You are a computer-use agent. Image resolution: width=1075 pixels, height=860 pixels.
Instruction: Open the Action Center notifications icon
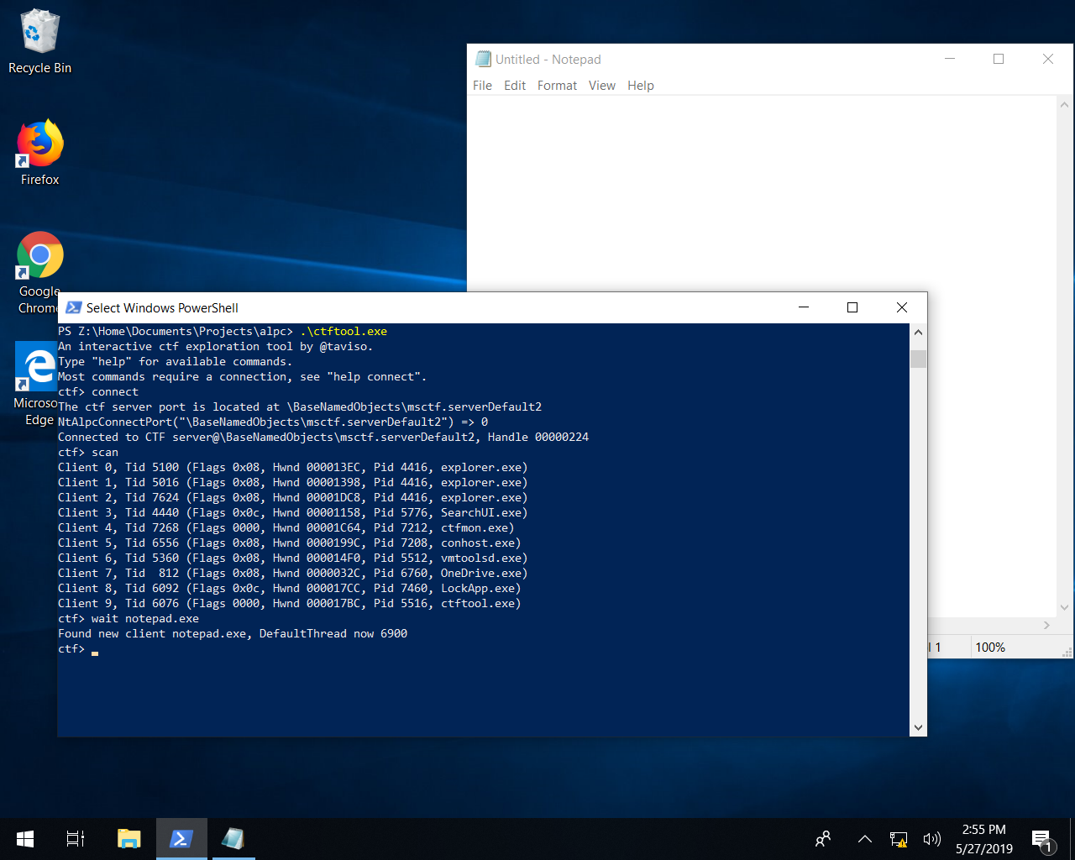(1042, 839)
